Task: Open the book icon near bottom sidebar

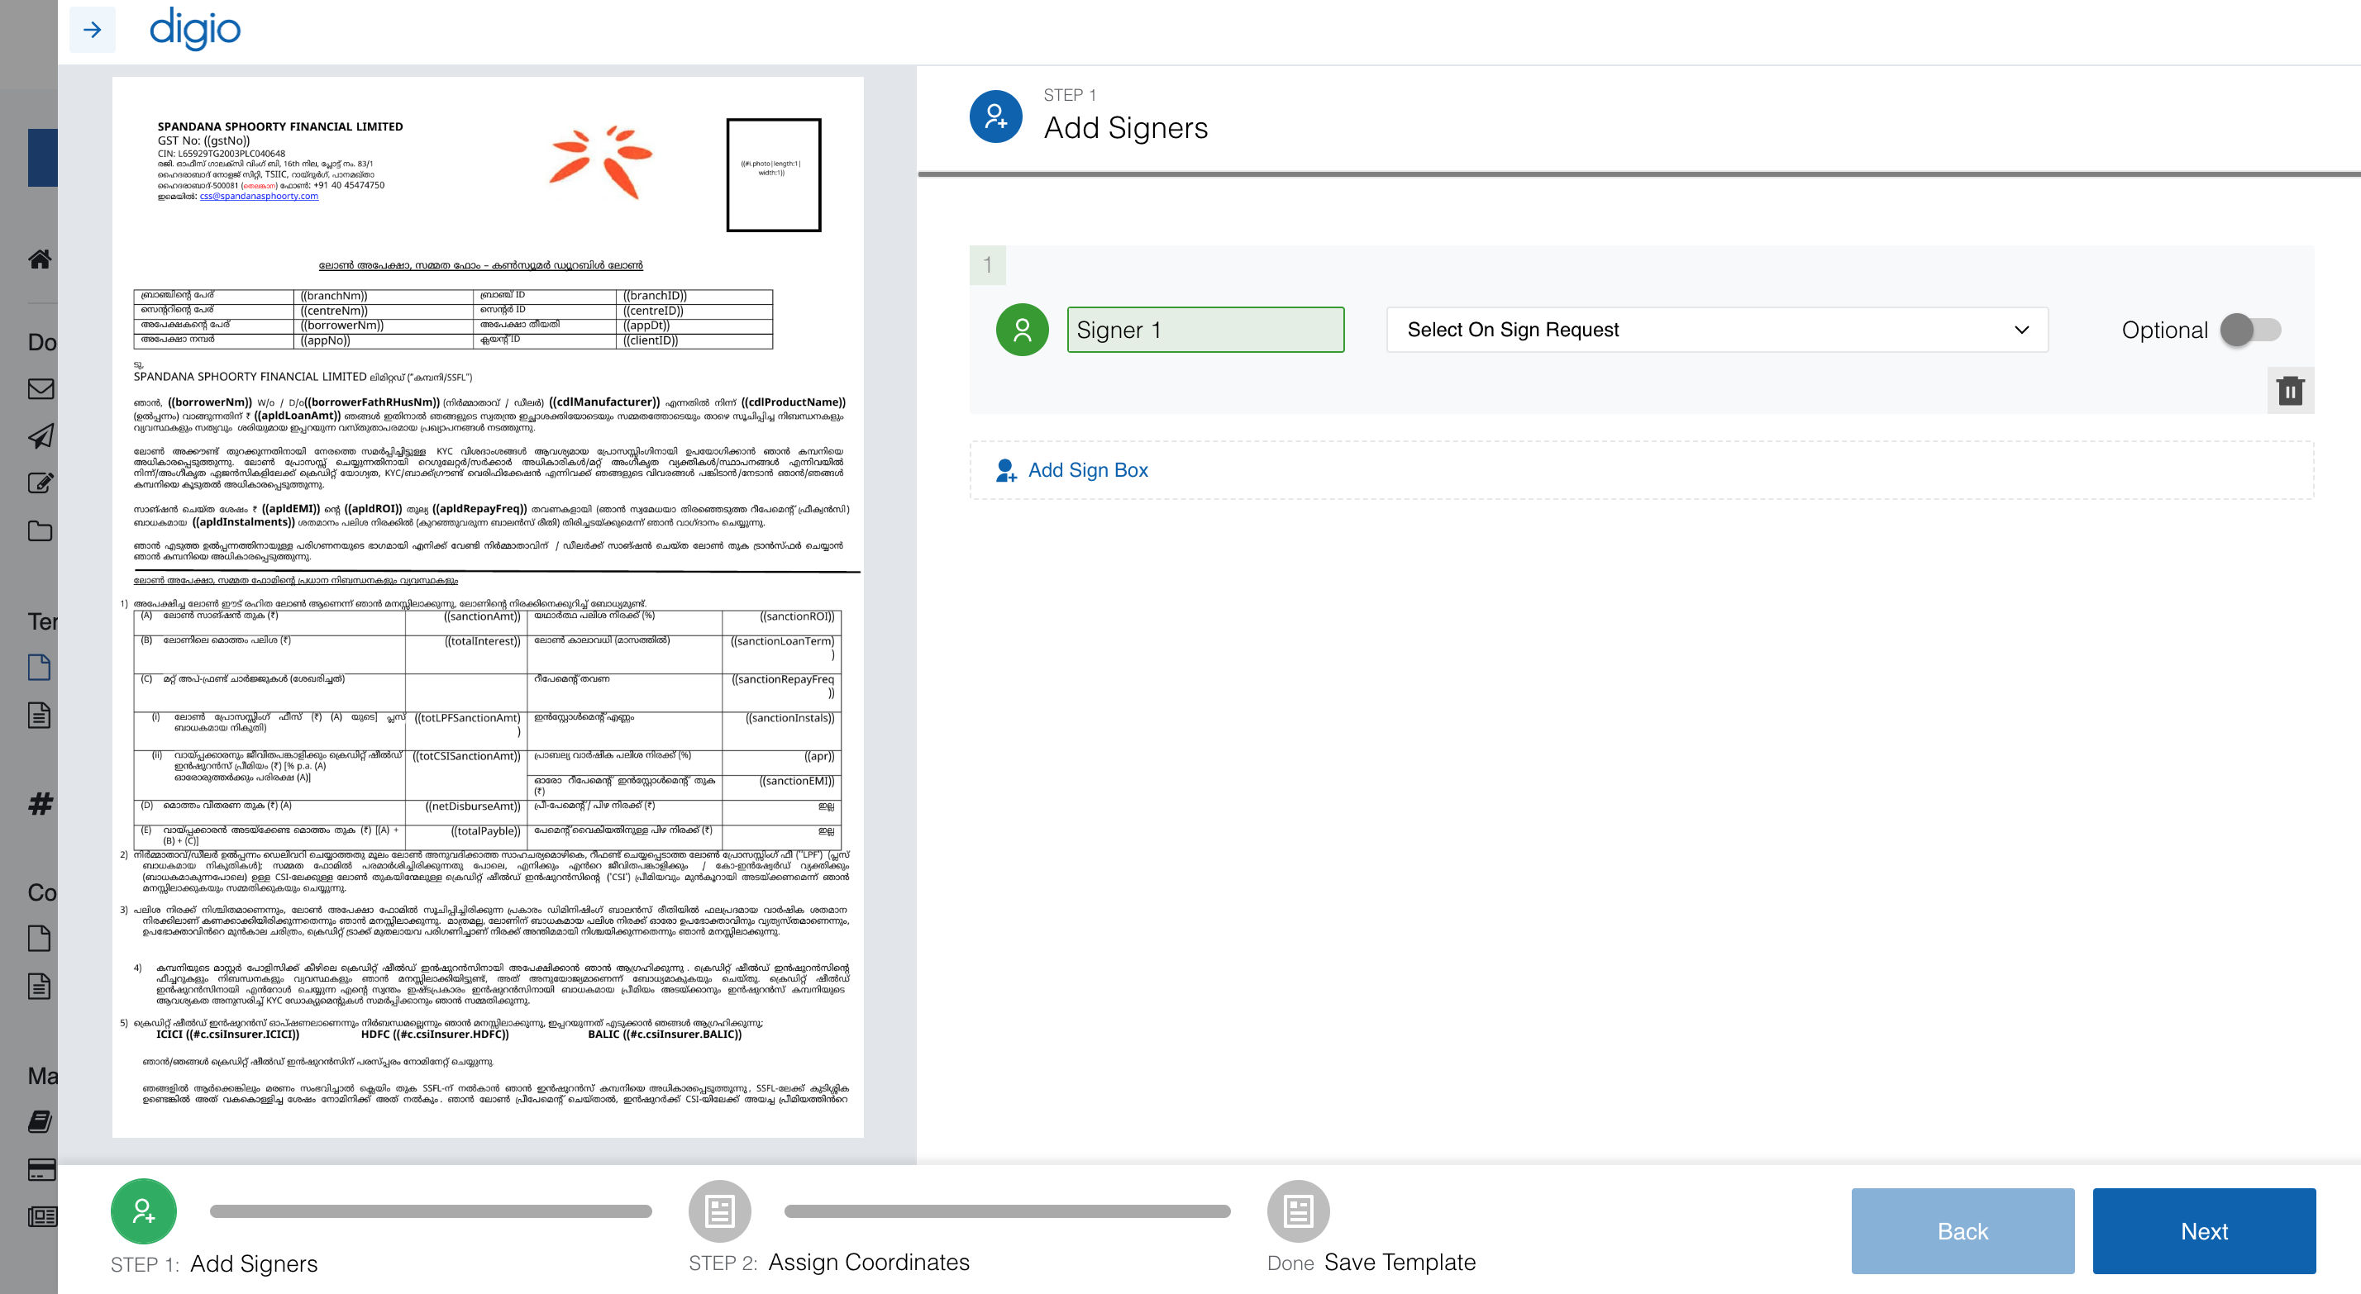Action: click(41, 1121)
